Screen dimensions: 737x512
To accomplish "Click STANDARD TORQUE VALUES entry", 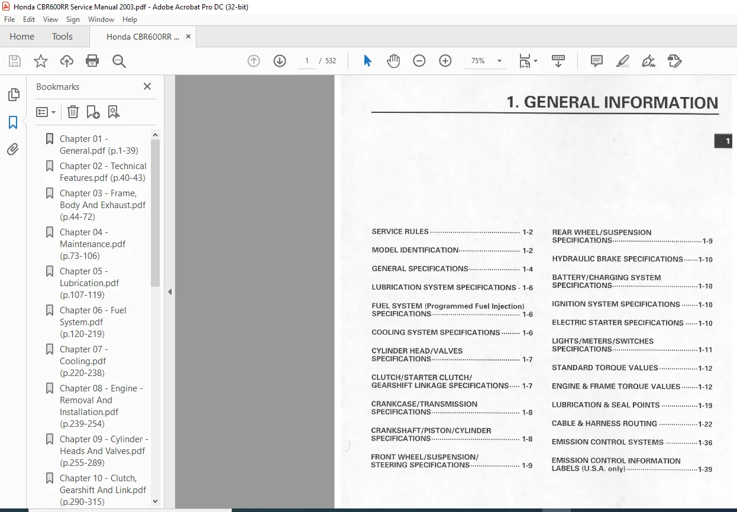I will [x=632, y=368].
